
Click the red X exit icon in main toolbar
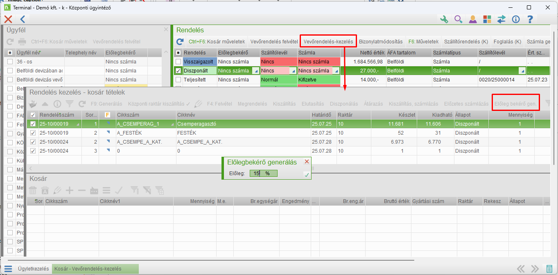(8, 19)
